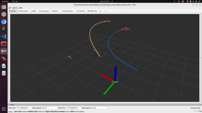Click the Wall Time field

(x=73, y=108)
